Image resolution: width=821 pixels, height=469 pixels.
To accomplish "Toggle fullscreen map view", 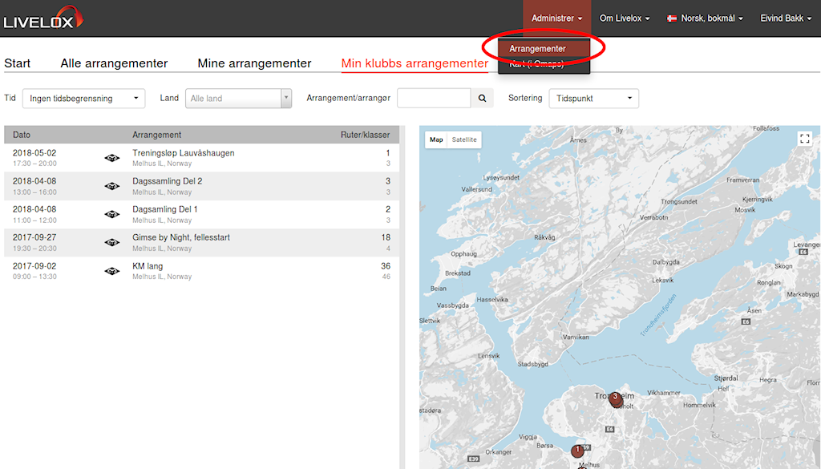I will pos(805,139).
